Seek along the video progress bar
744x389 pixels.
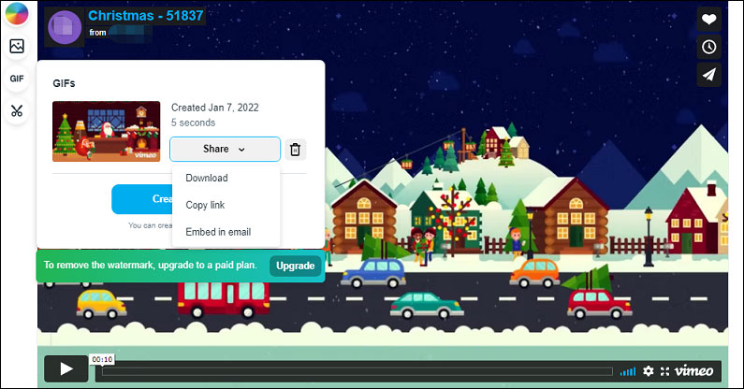tap(357, 371)
